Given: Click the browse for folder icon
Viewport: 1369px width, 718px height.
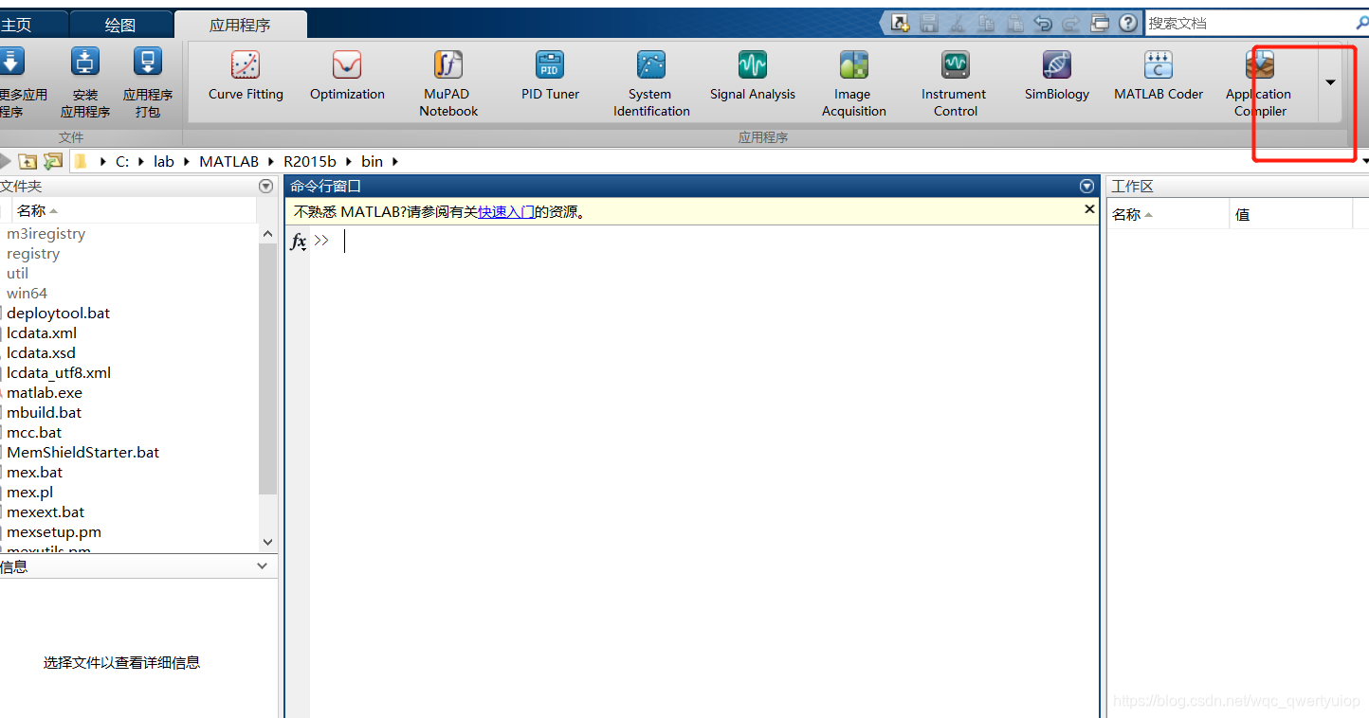Looking at the screenshot, I should [x=53, y=162].
